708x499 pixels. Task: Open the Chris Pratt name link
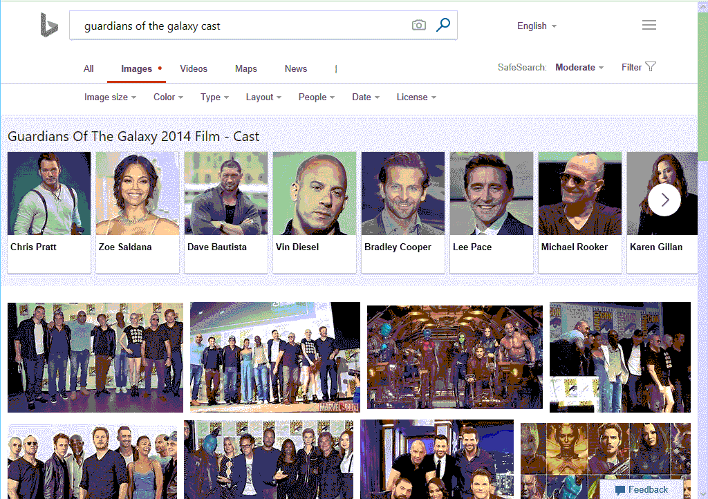point(33,247)
